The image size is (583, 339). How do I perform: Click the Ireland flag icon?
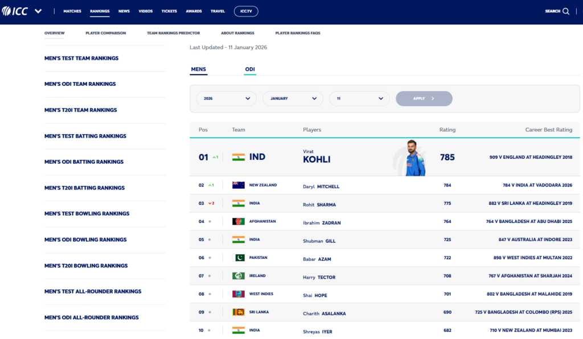[239, 276]
